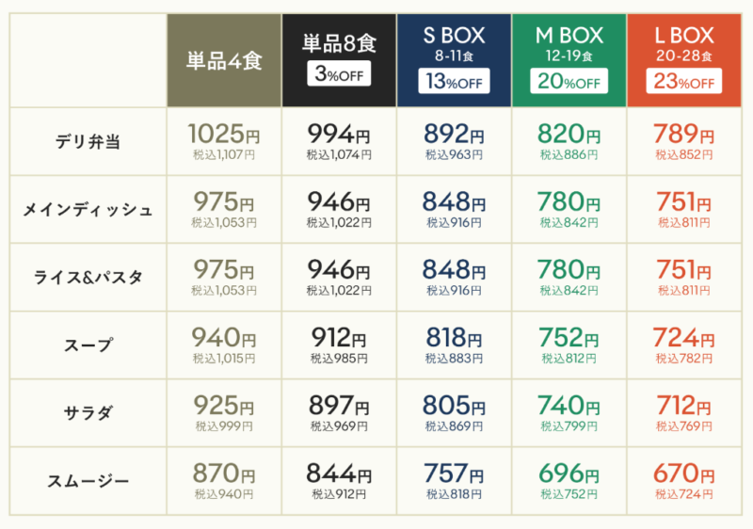Image resolution: width=753 pixels, height=529 pixels.
Task: Click the 1025円 デリ弁当 price cell
Action: tap(224, 141)
